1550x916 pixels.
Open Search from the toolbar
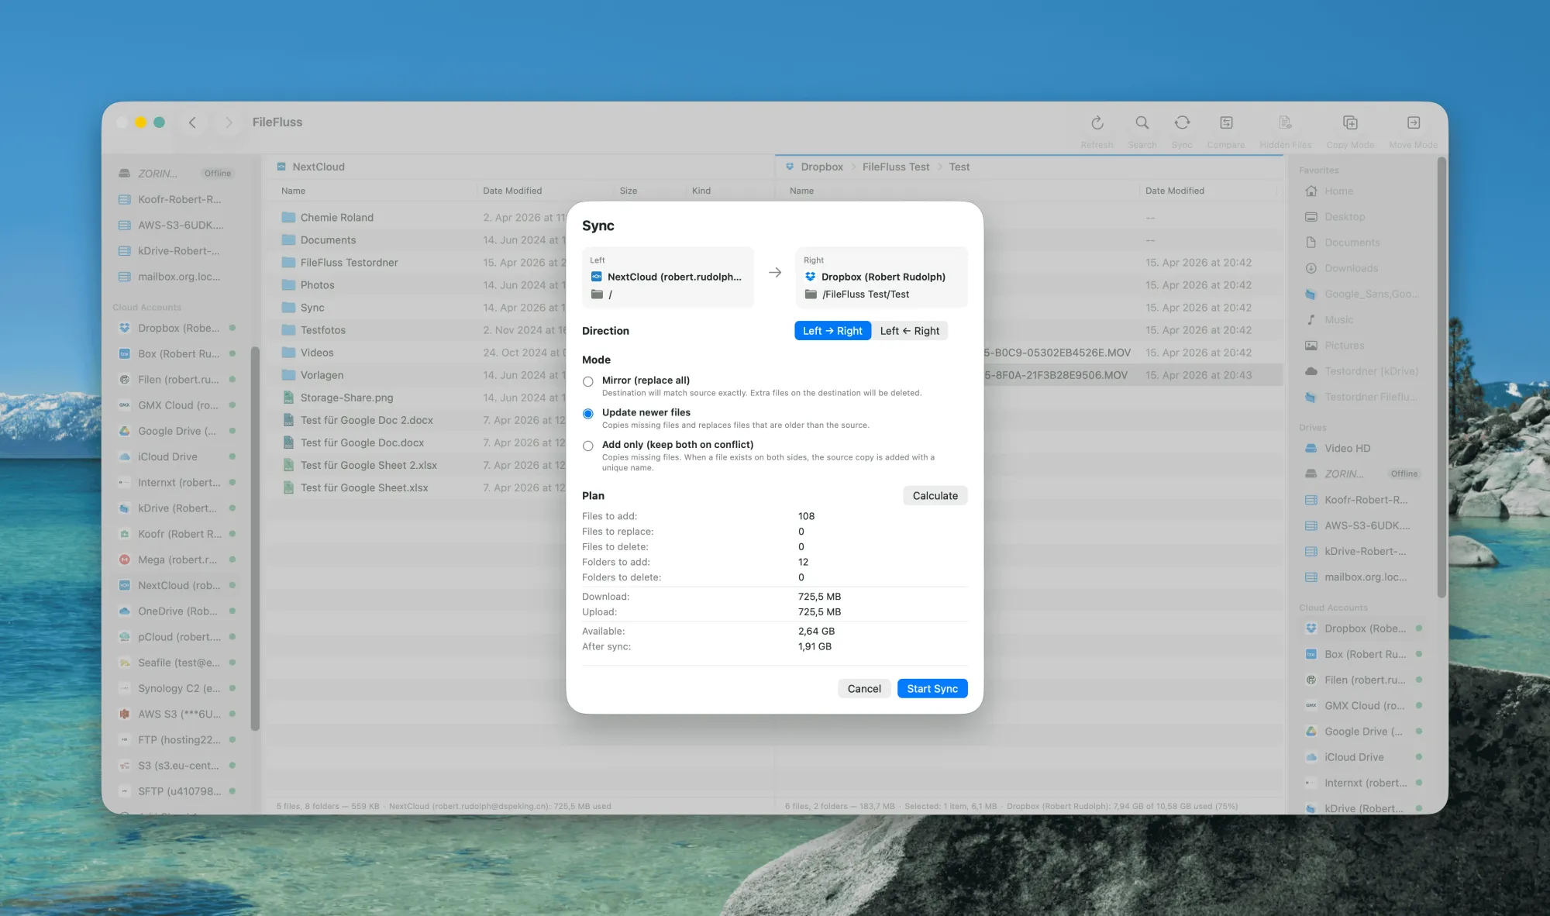pyautogui.click(x=1142, y=123)
